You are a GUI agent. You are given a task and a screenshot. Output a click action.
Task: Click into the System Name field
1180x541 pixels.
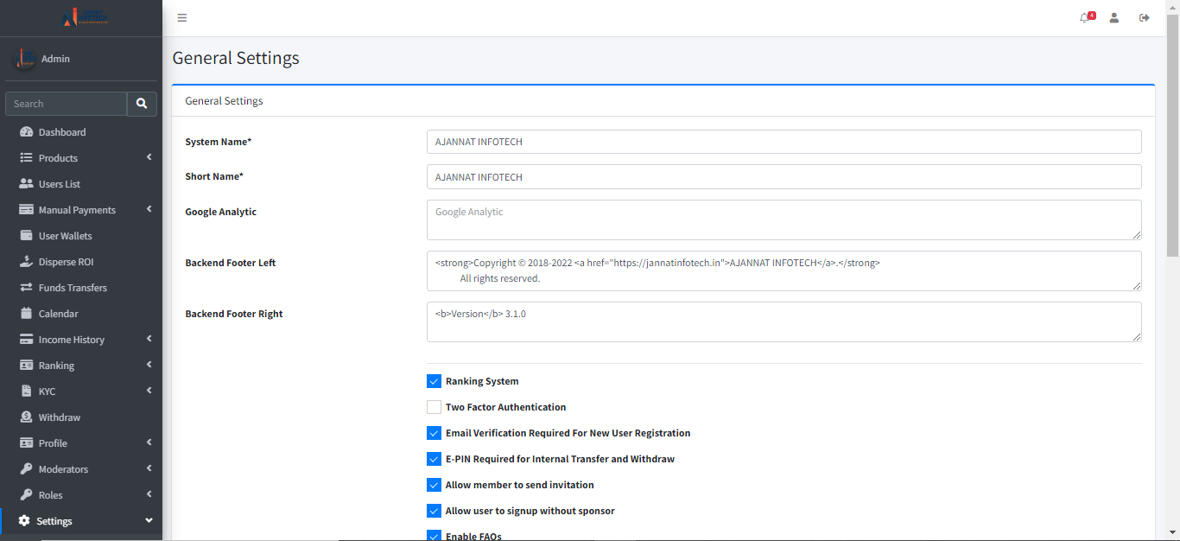[x=783, y=142]
